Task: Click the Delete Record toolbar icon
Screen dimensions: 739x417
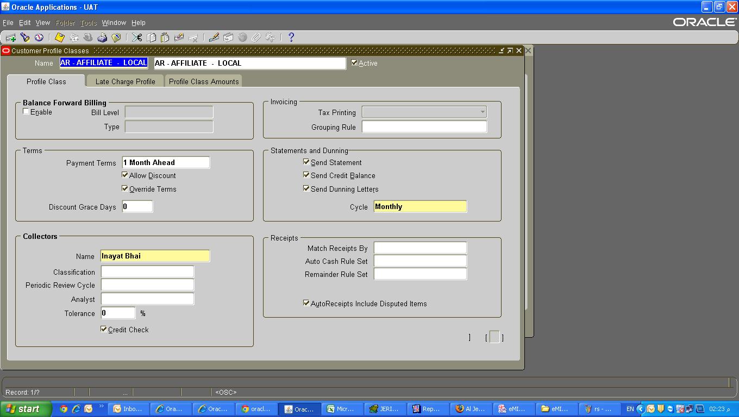Action: click(x=193, y=37)
